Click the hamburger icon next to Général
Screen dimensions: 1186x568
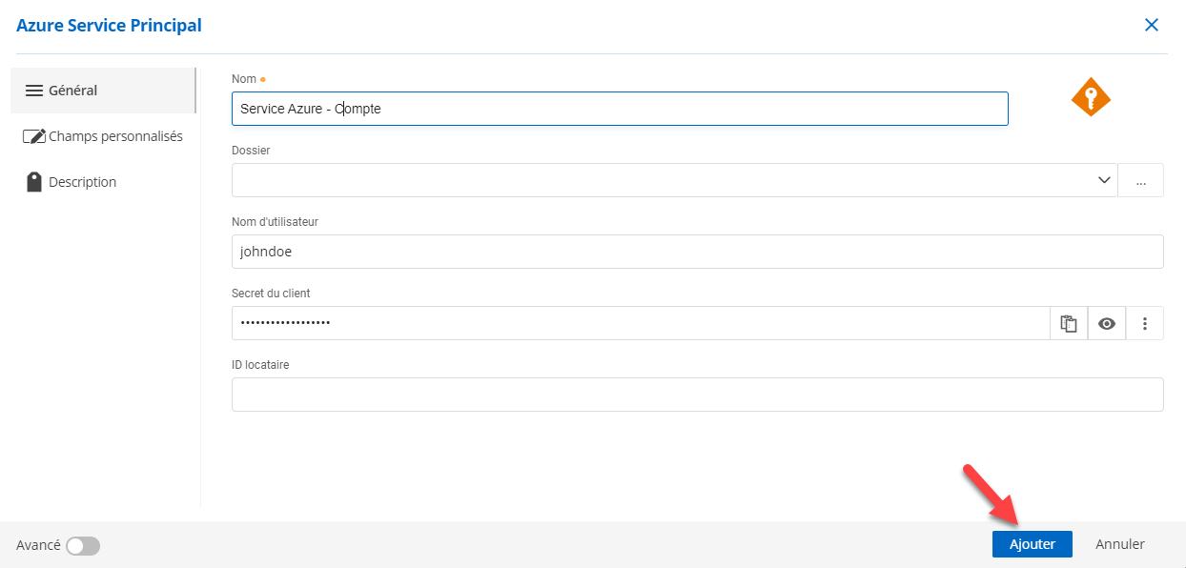34,91
